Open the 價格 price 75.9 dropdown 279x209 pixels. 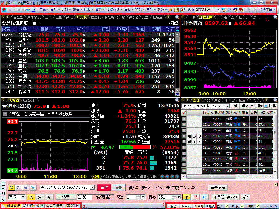[x=178, y=197]
